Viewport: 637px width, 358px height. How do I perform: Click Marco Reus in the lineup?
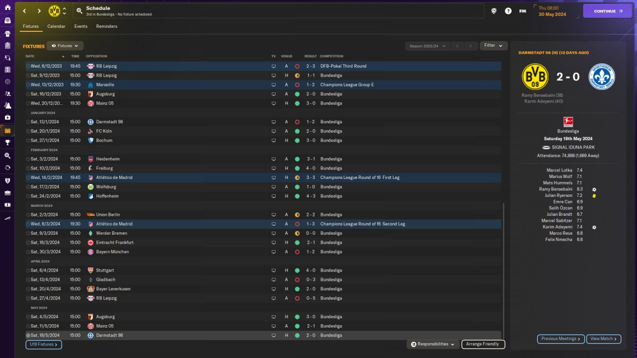tap(561, 233)
